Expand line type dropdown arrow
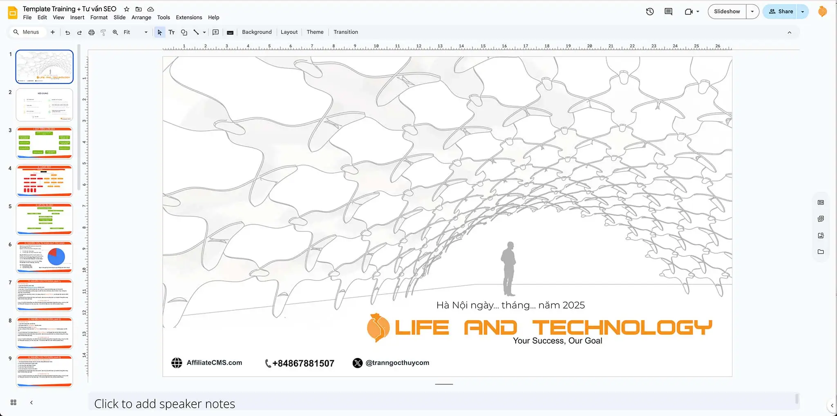The width and height of the screenshot is (837, 416). [204, 32]
